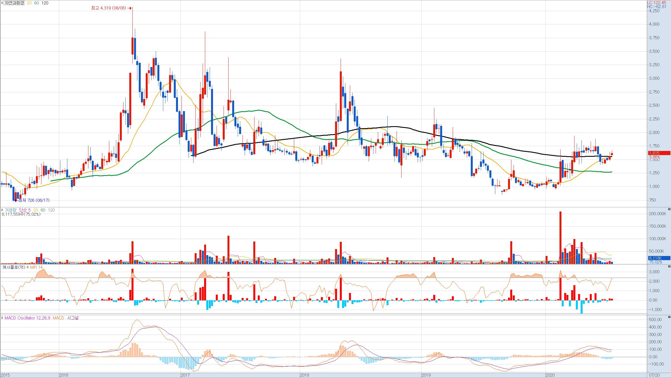Click the blue 8,118K volume tag
This screenshot has width=671, height=378.
658,258
